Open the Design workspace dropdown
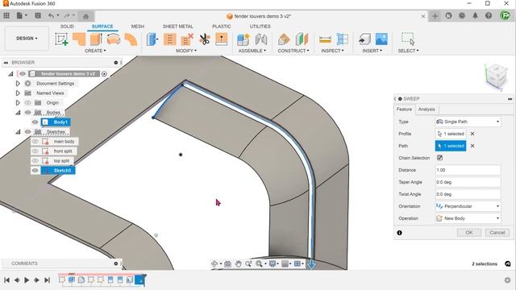This screenshot has height=290, width=516. 27,39
